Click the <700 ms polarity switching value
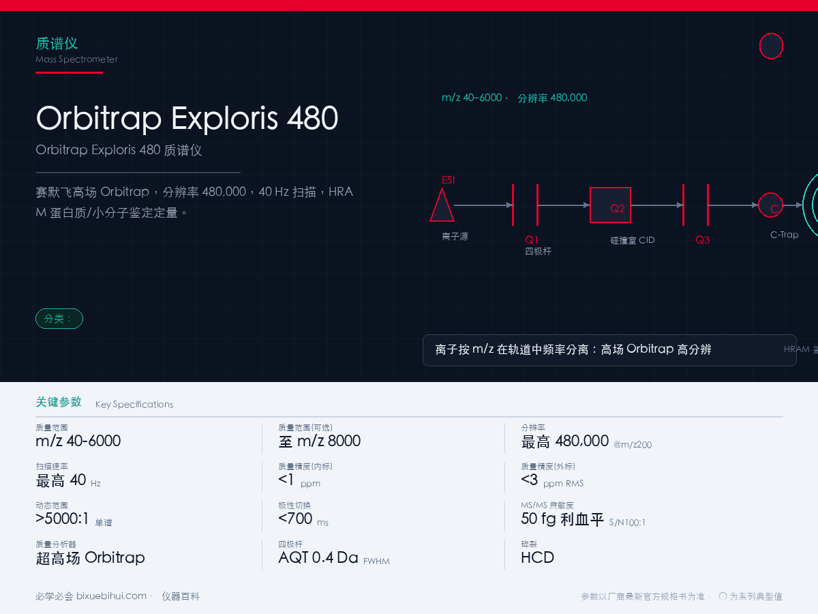The image size is (818, 614). tap(303, 519)
